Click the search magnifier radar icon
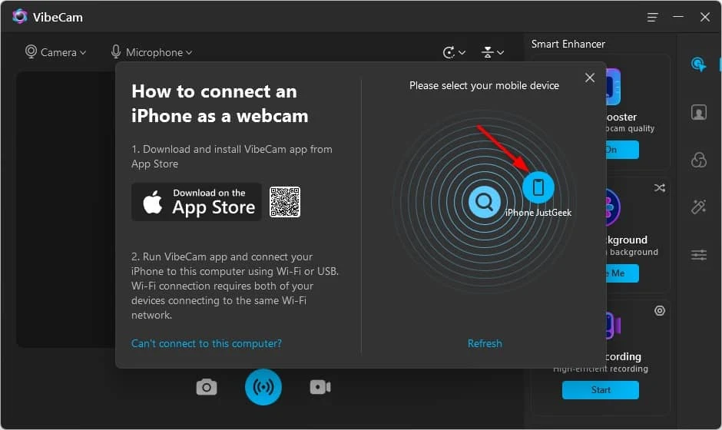 [484, 202]
